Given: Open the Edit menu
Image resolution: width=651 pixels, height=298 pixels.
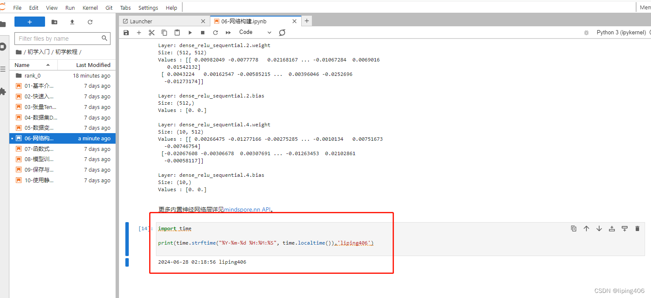Looking at the screenshot, I should tap(34, 8).
